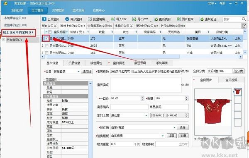Click the 删除图片 remove image control
249x158 pixels.
point(224,139)
